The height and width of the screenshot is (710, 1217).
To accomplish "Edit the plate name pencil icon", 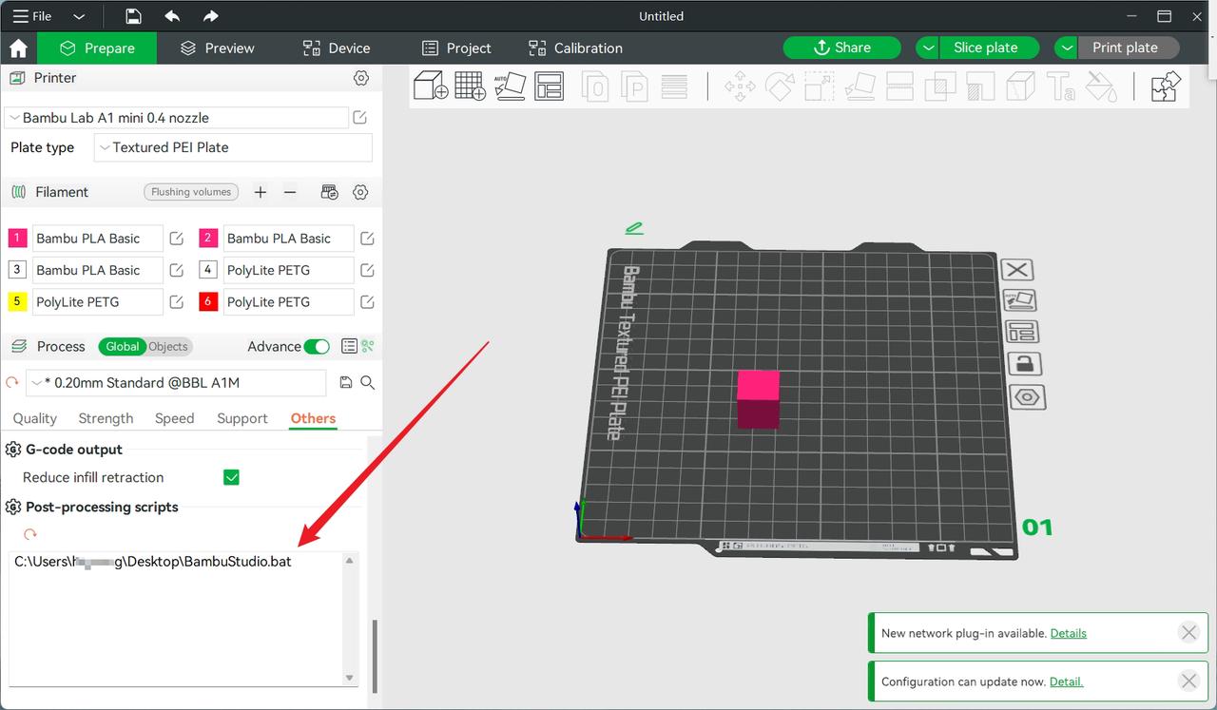I will click(634, 228).
